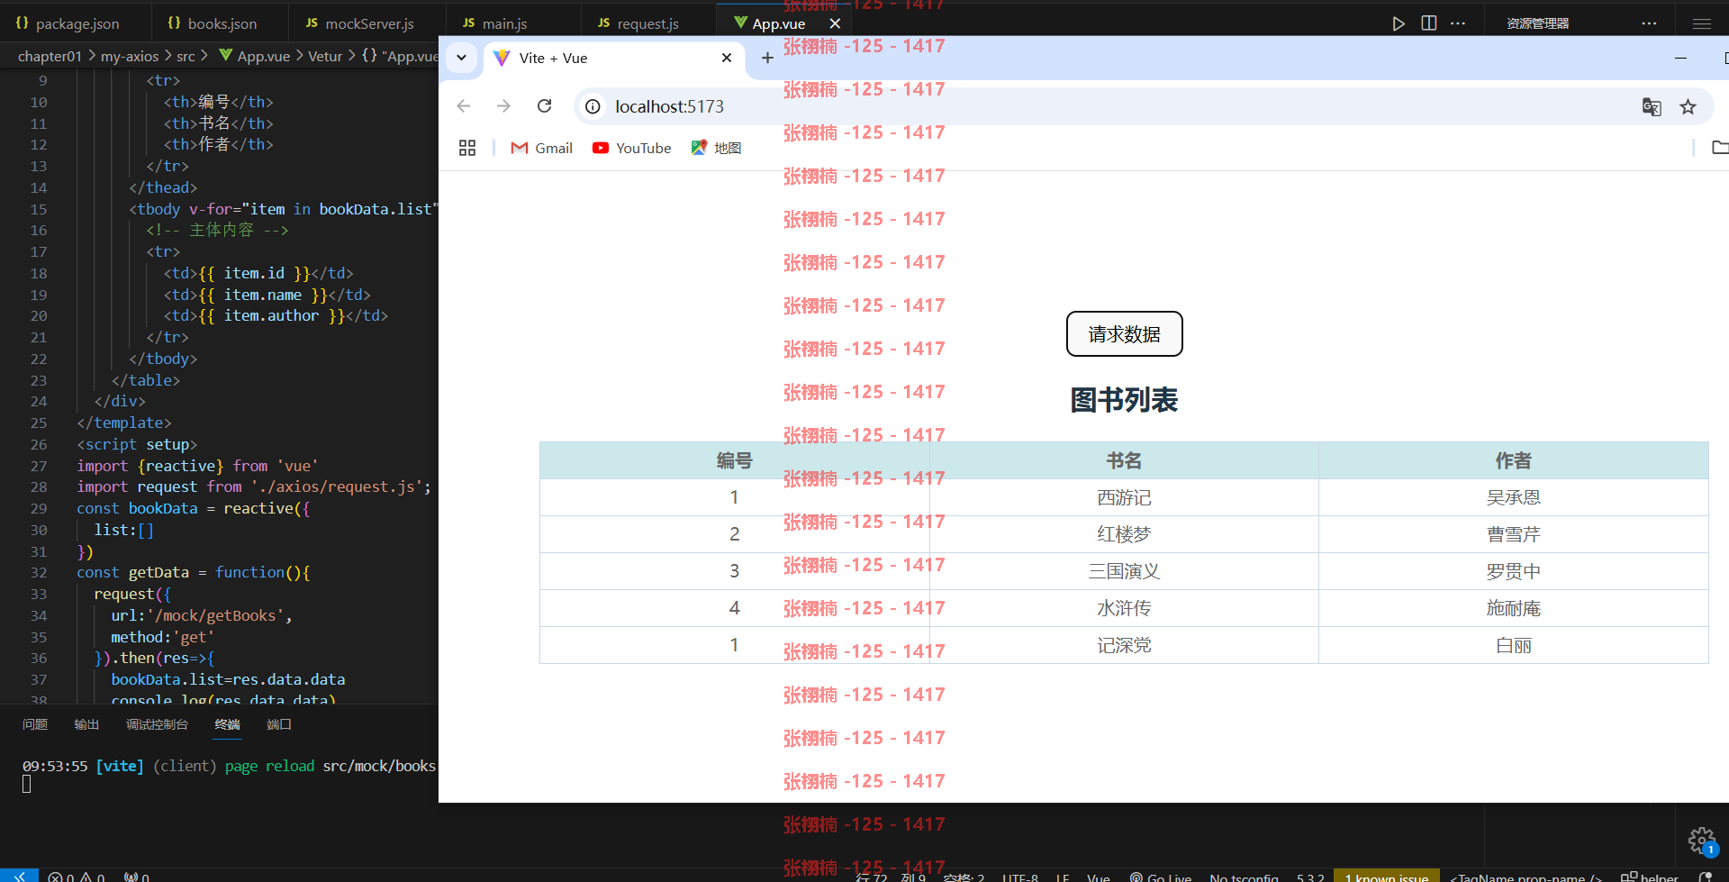Open a new browser tab
Screen dimensions: 1729x882
(767, 58)
